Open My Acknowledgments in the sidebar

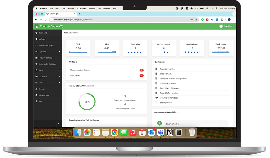(x=47, y=45)
